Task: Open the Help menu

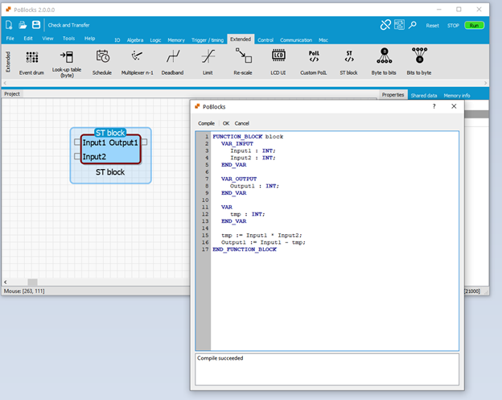Action: click(89, 39)
